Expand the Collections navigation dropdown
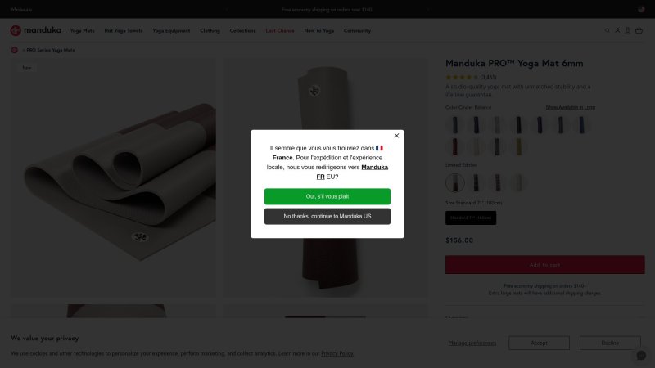 242,30
